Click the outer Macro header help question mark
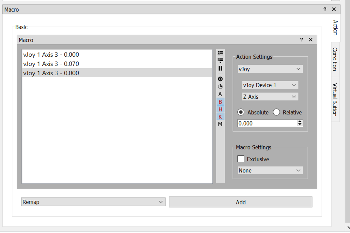The height and width of the screenshot is (233, 350). (x=325, y=9)
